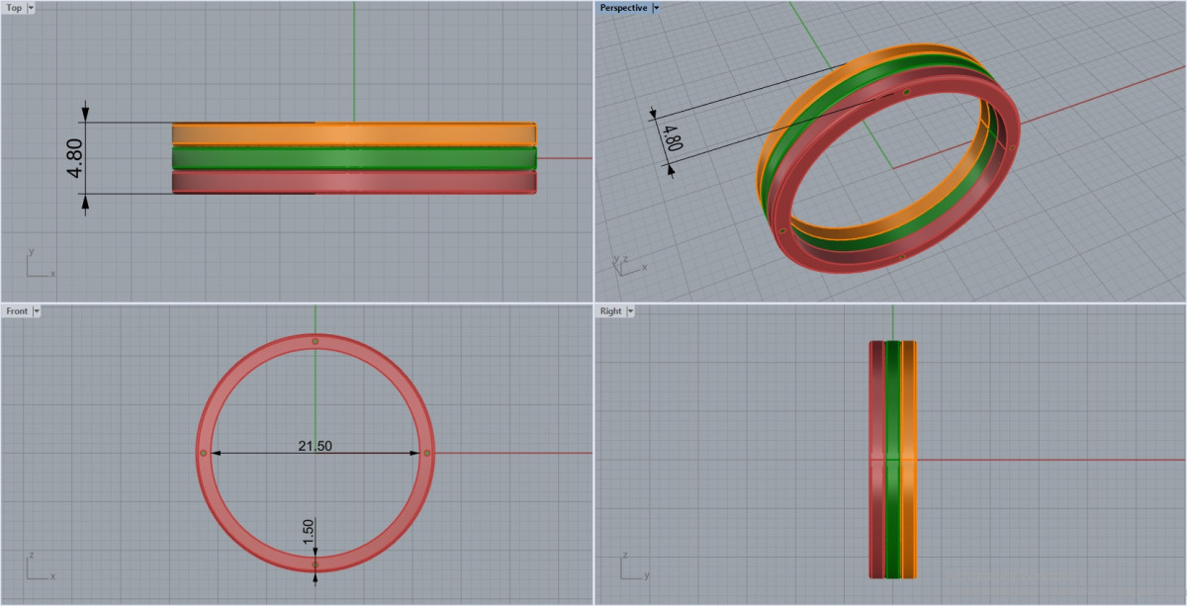
Task: Select the 1.50 thickness dimension in Front view
Action: tap(308, 530)
